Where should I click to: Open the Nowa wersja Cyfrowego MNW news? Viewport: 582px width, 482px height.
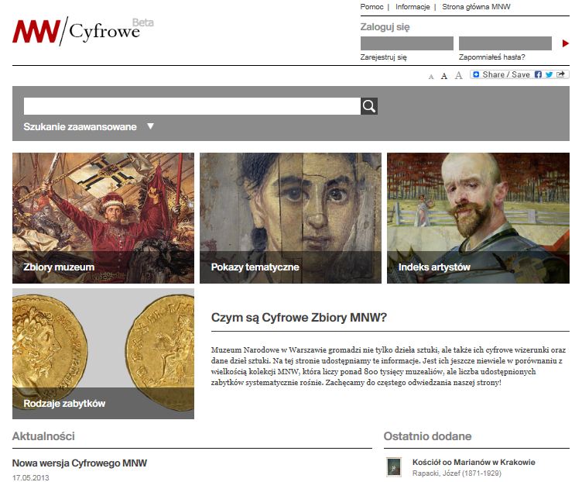(x=80, y=463)
